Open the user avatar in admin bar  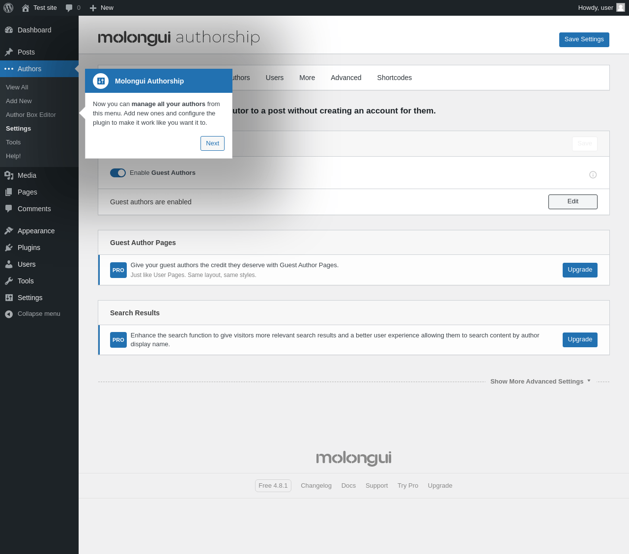[x=621, y=7]
